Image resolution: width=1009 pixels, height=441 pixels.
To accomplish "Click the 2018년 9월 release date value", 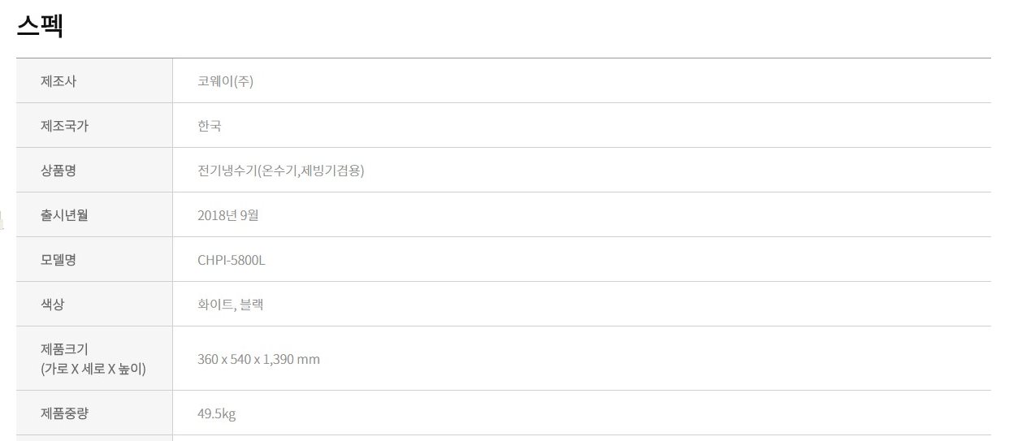I will [228, 215].
